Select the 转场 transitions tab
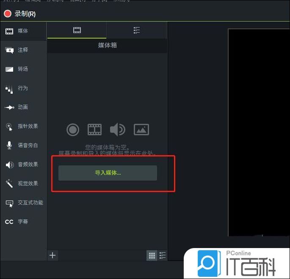290x279 pixels. click(x=23, y=69)
